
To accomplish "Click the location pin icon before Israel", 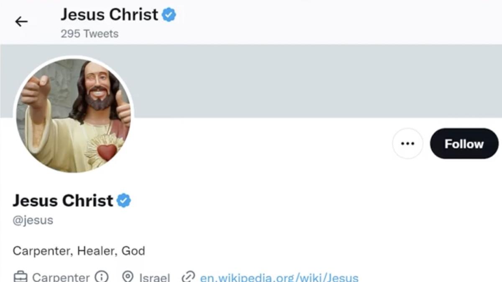I will point(127,276).
